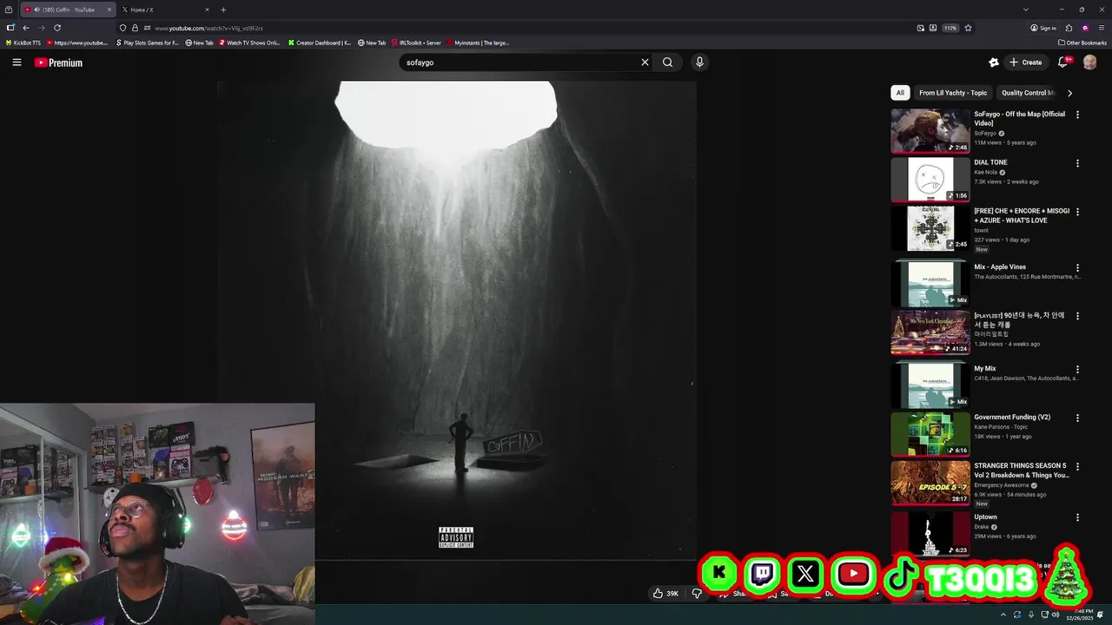The width and height of the screenshot is (1112, 625).
Task: Open options for WHAT'S LOVE video
Action: 1077,212
